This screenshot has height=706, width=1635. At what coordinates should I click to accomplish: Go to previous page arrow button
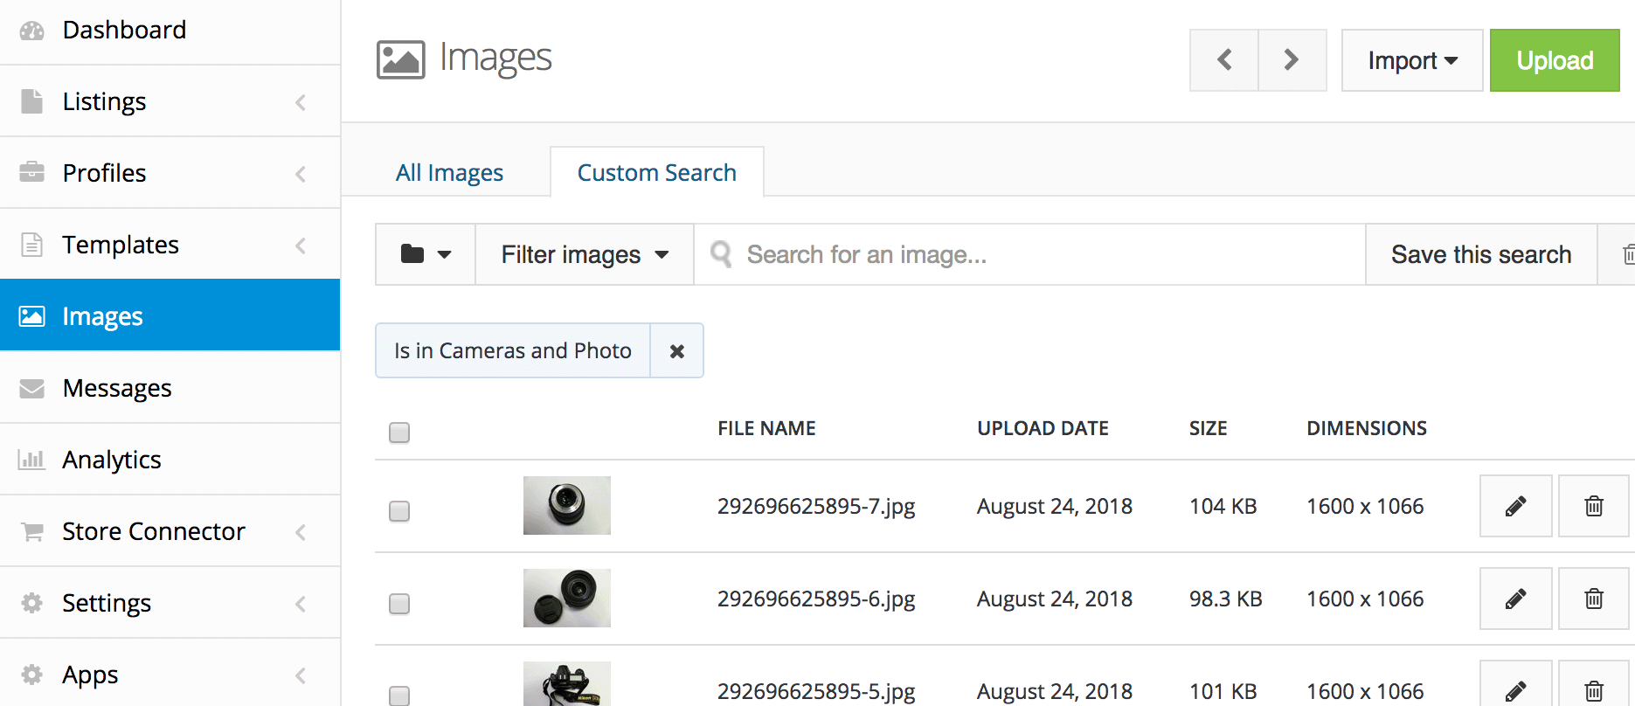click(x=1224, y=60)
